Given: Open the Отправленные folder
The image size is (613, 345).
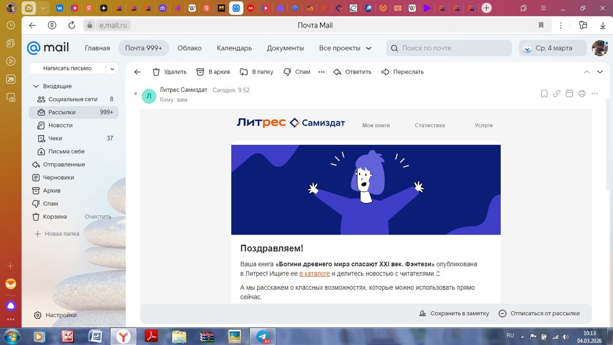Looking at the screenshot, I should (x=74, y=165).
